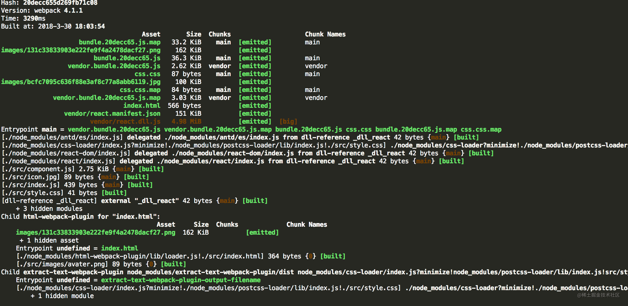
Task: Click the asset 'images/bcfc7095c636f88e3af8c77a8abb6119.jpg'
Action: pos(81,82)
